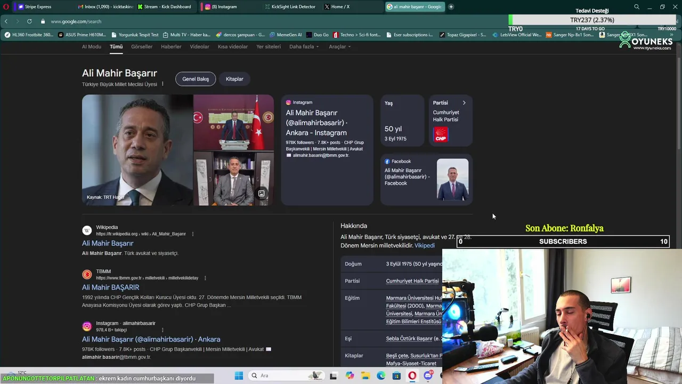Open the podium photo with Turkish flag
The width and height of the screenshot is (682, 384).
click(x=233, y=122)
